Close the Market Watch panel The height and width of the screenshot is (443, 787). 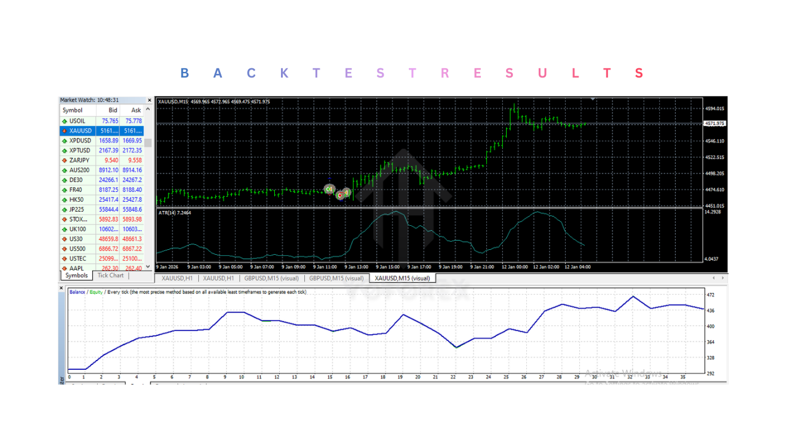pos(149,100)
